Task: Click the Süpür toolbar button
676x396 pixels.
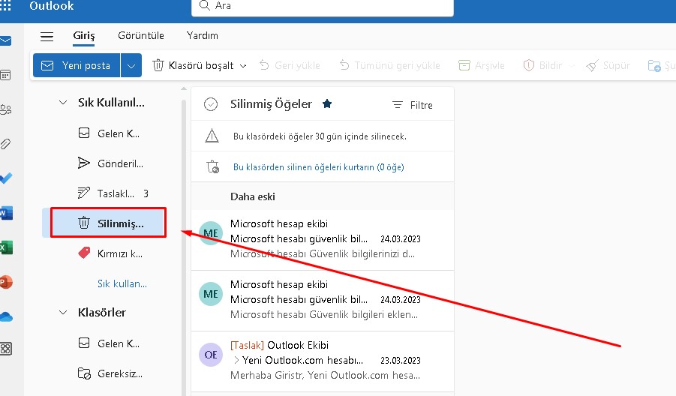Action: [x=608, y=65]
